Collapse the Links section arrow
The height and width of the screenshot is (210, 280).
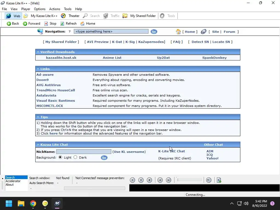click(x=38, y=69)
